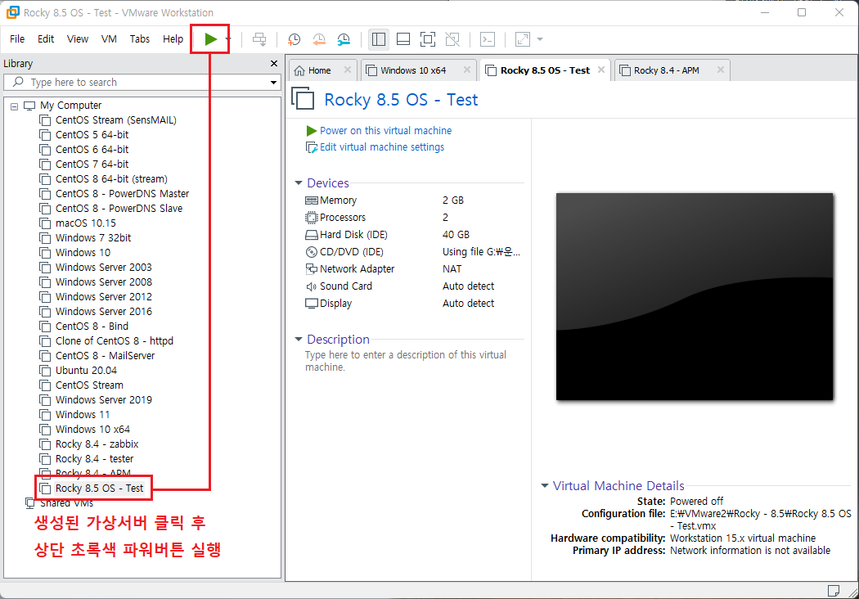Open the stretch display dropdown arrow
The width and height of the screenshot is (859, 599).
click(540, 39)
